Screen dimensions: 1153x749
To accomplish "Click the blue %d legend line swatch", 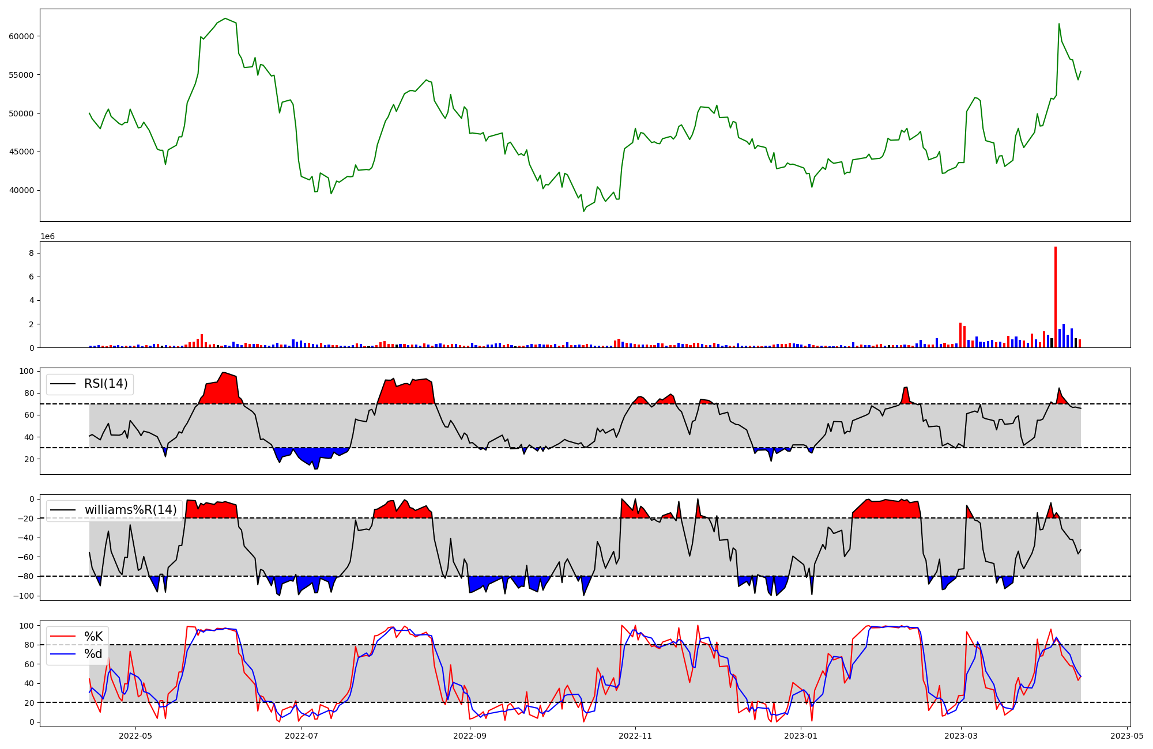I will click(x=63, y=654).
